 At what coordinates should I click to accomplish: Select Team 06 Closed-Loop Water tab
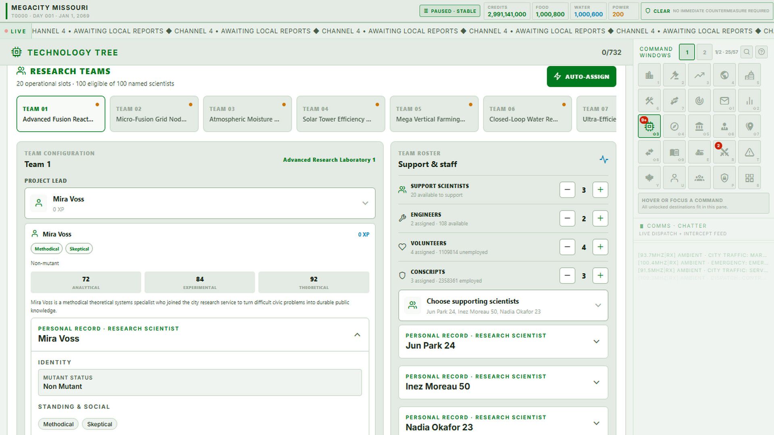tap(527, 114)
